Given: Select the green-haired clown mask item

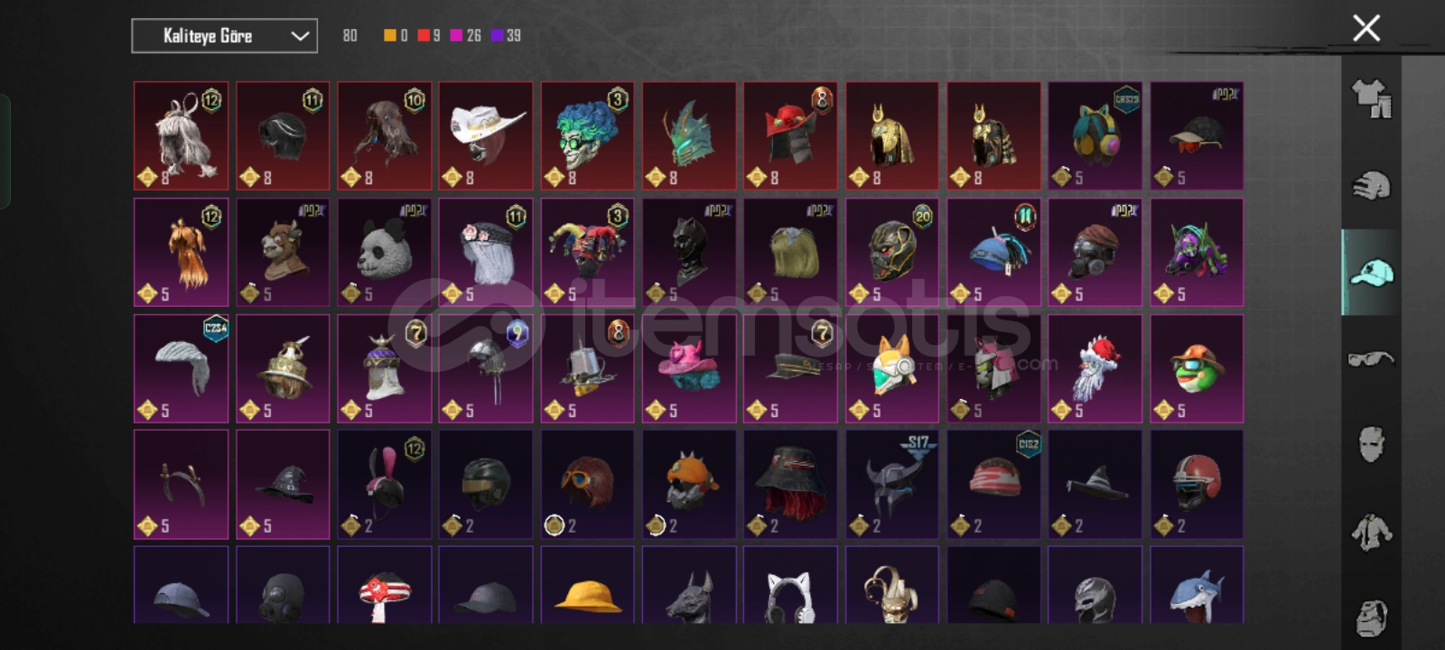Looking at the screenshot, I should [588, 136].
